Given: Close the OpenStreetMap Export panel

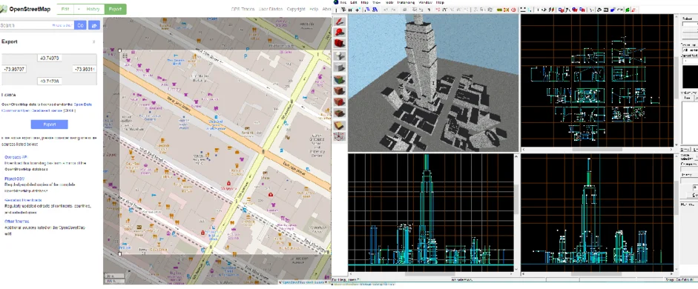Looking at the screenshot, I should [94, 41].
